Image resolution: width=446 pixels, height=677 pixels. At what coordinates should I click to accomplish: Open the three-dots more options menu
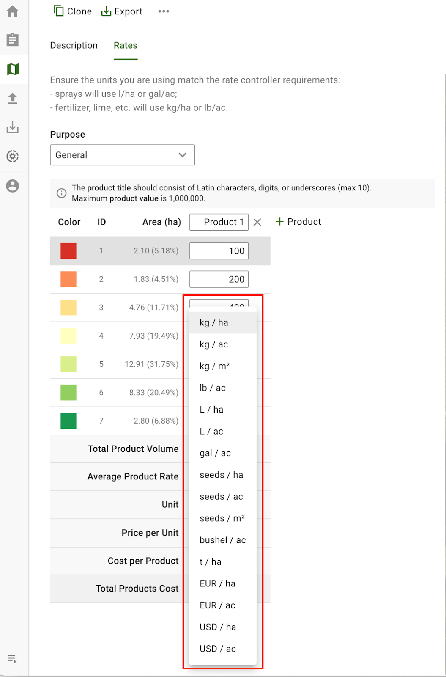coord(164,11)
